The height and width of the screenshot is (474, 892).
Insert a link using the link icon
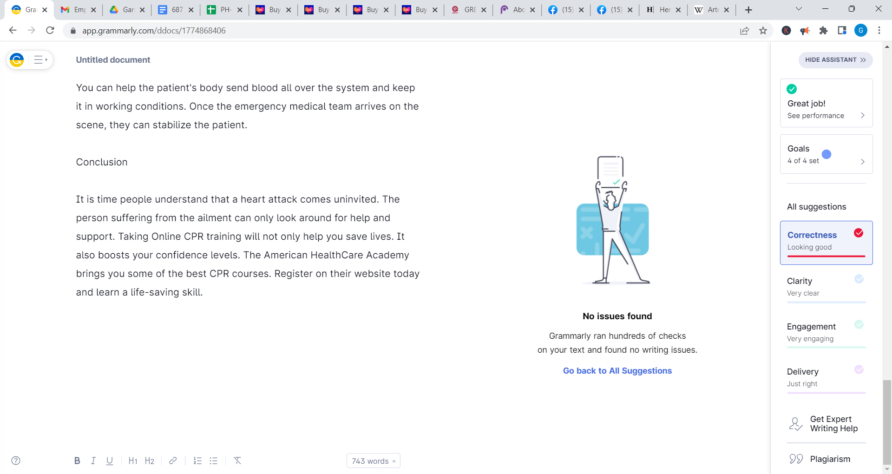pos(173,461)
